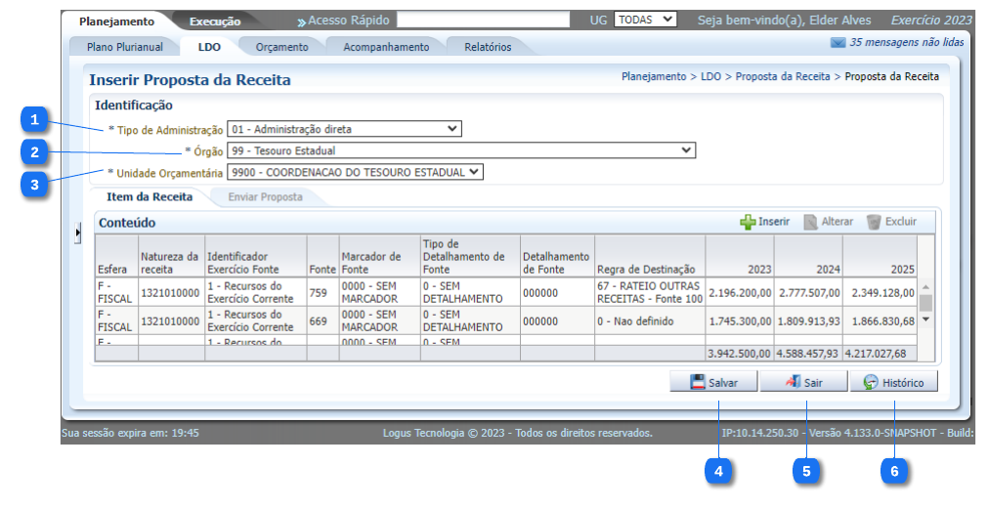Screen dimensions: 988x509
Task: Open the UG TODAS selector
Action: click(x=645, y=19)
